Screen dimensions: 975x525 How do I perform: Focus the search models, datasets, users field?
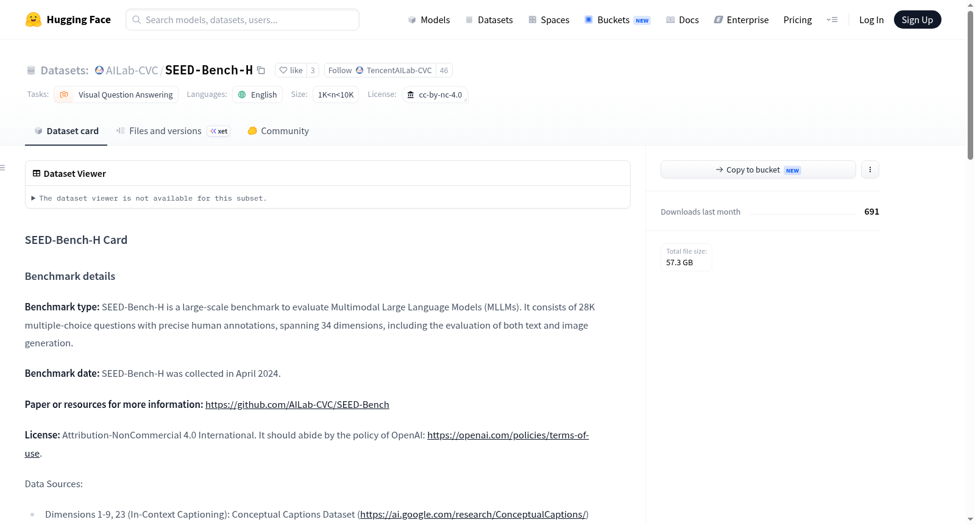[x=243, y=20]
